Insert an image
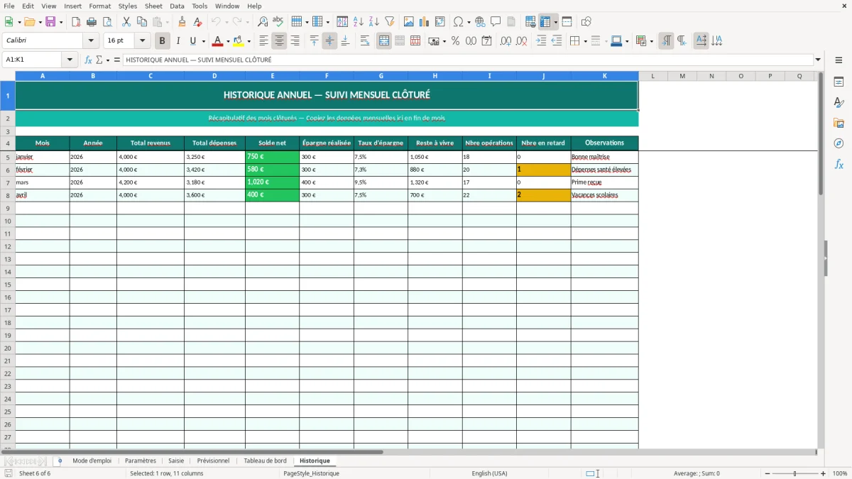The height and width of the screenshot is (479, 852). (x=409, y=22)
